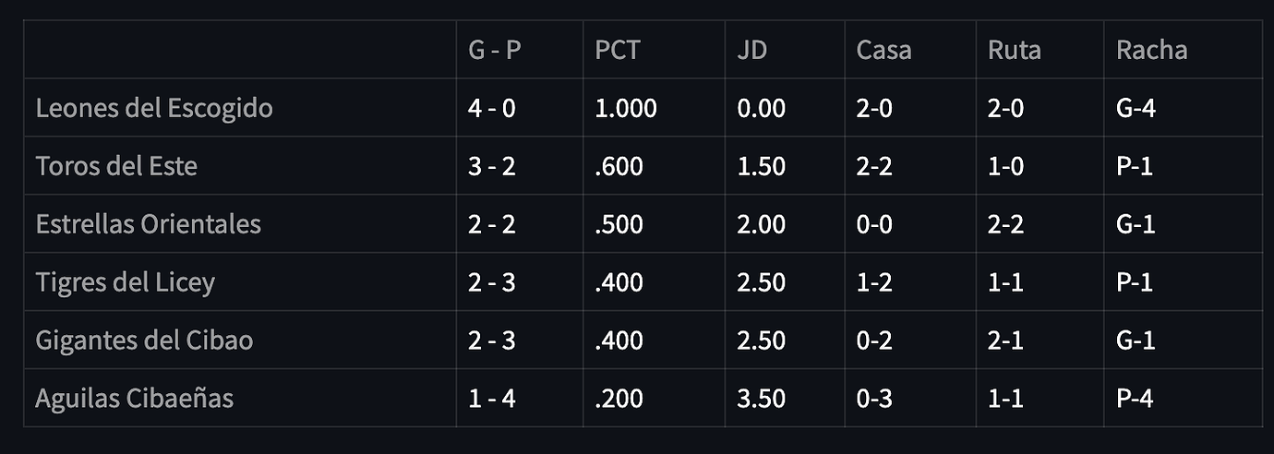1274x454 pixels.
Task: Click Estrellas Orientales' 2.00 JD value
Action: [761, 224]
